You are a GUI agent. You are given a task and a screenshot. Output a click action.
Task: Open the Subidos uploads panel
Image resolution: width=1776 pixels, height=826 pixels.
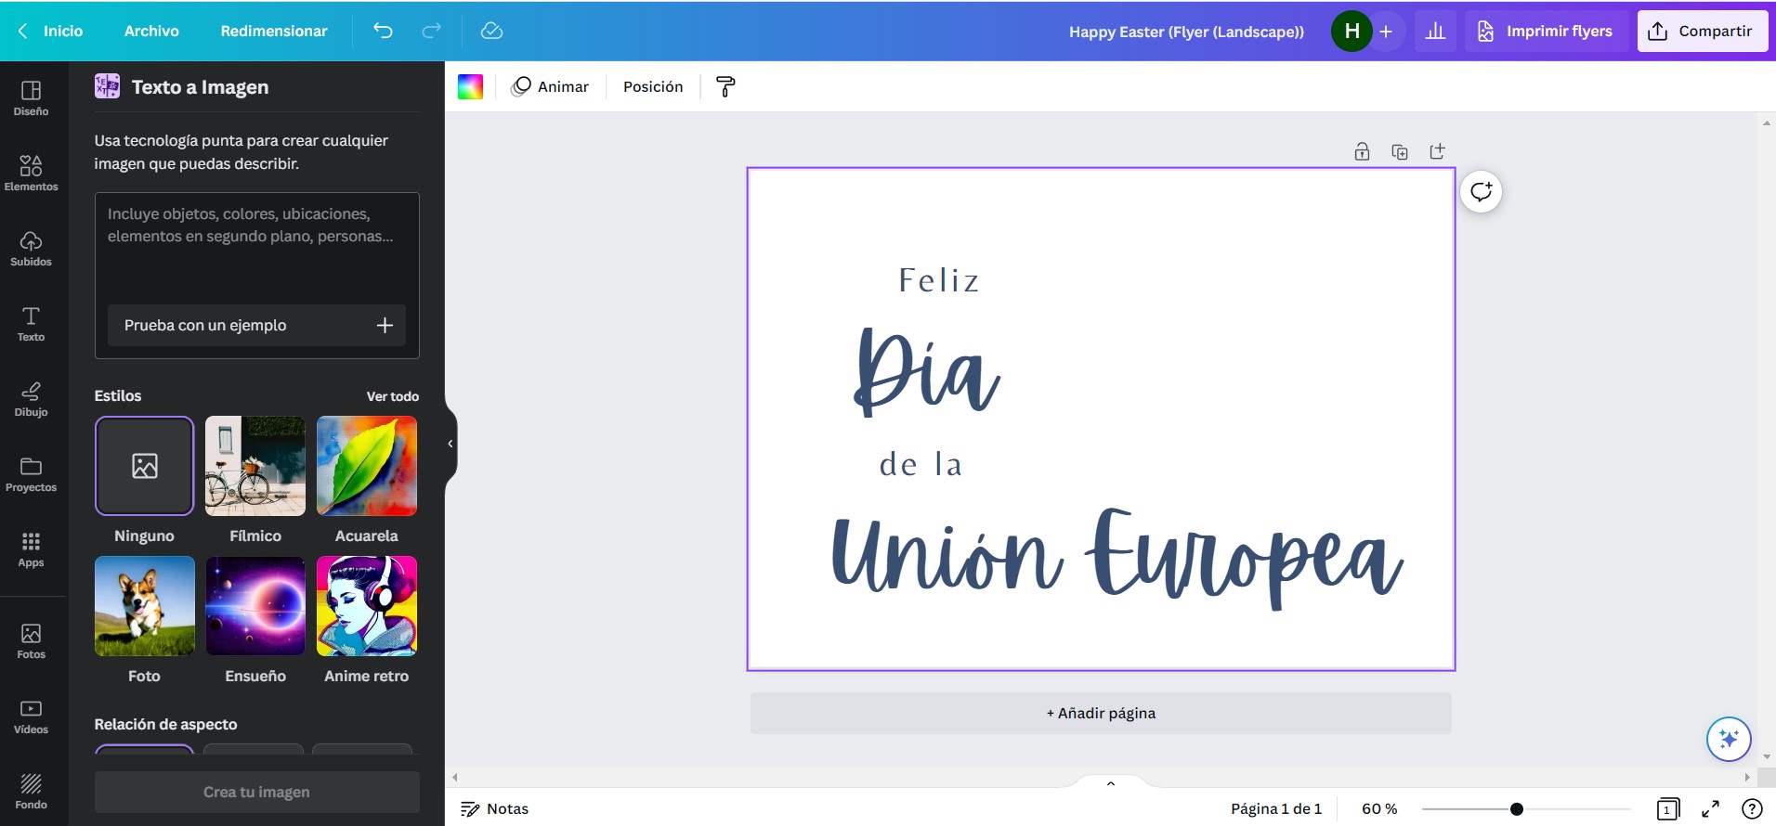[31, 248]
